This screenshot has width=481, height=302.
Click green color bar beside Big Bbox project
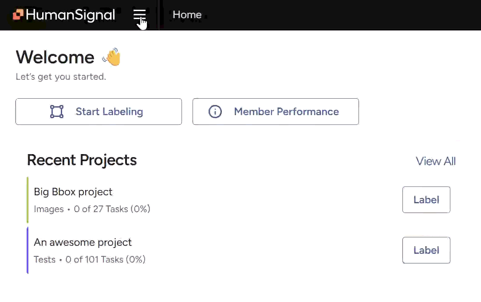coord(28,200)
